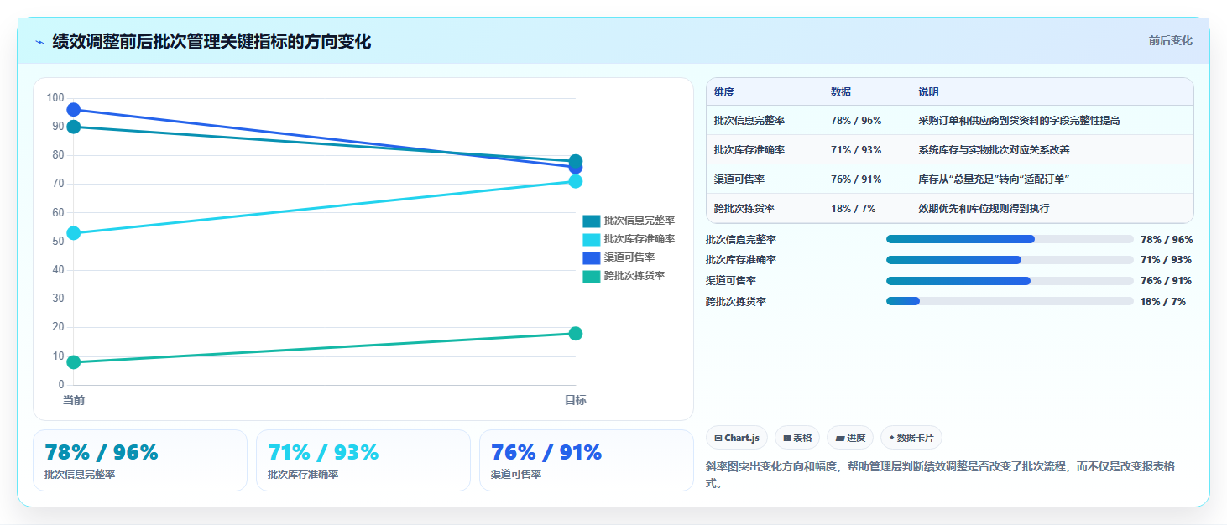Viewport: 1227px width, 525px height.
Task: Click the 目标 x-axis label
Action: [576, 401]
